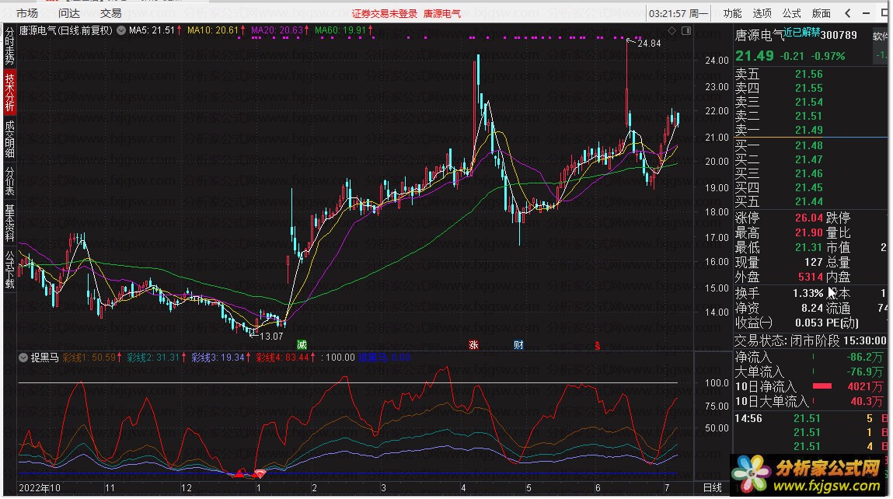
Task: Click the 日线 period label
Action: [x=713, y=487]
